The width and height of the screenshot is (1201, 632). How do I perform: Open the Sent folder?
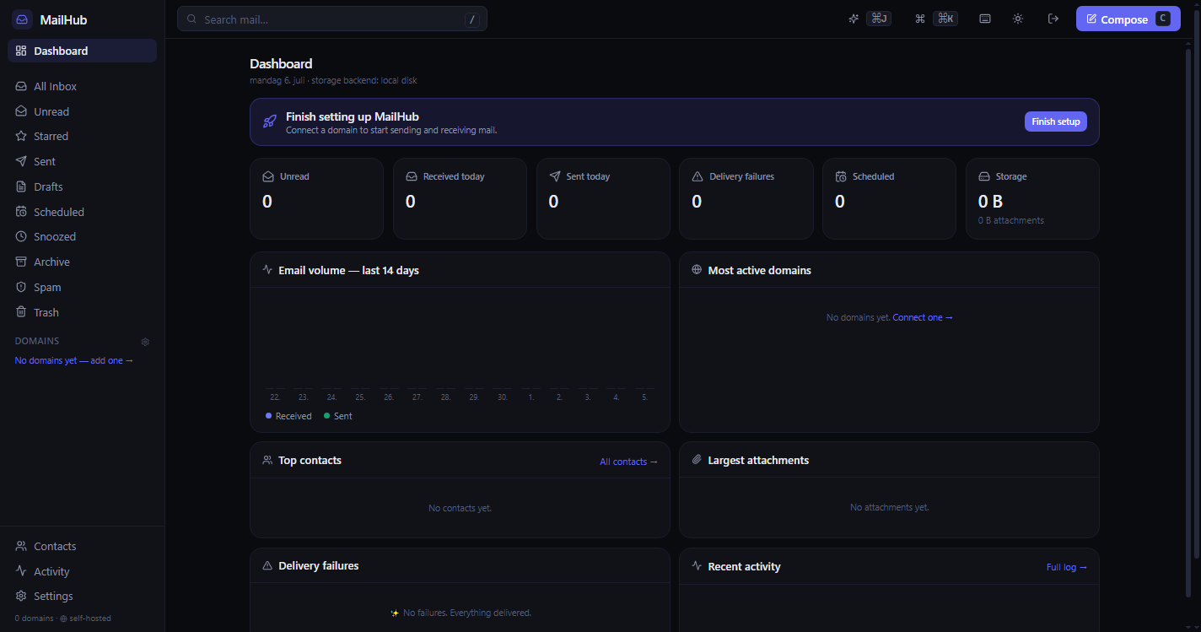[82, 161]
